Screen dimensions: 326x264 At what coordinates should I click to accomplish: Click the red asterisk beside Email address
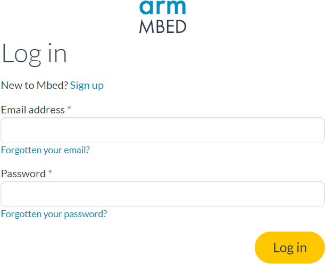tap(69, 110)
